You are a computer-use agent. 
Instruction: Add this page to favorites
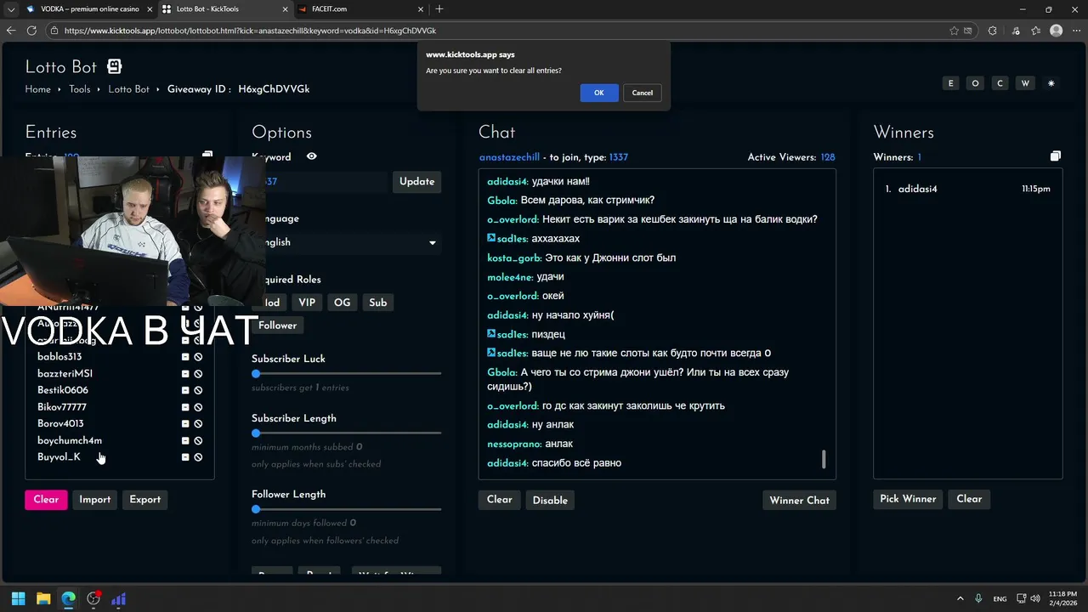tap(954, 31)
